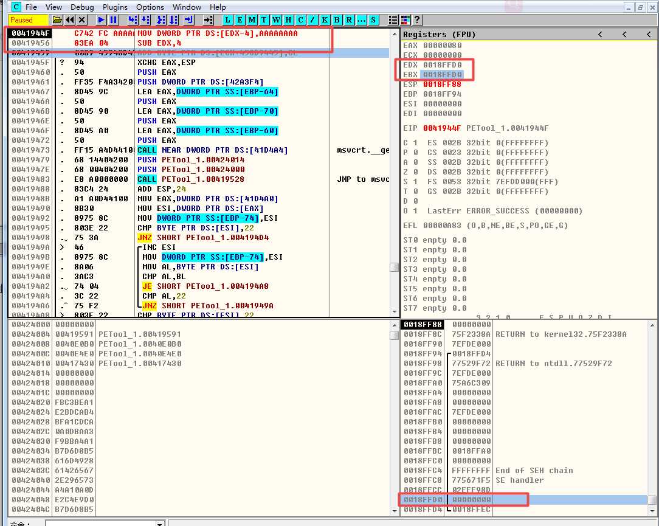Show the Memory map (M button)
659x526 pixels.
tap(252, 20)
